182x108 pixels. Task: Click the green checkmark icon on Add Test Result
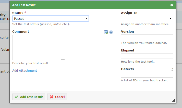pos(17,97)
